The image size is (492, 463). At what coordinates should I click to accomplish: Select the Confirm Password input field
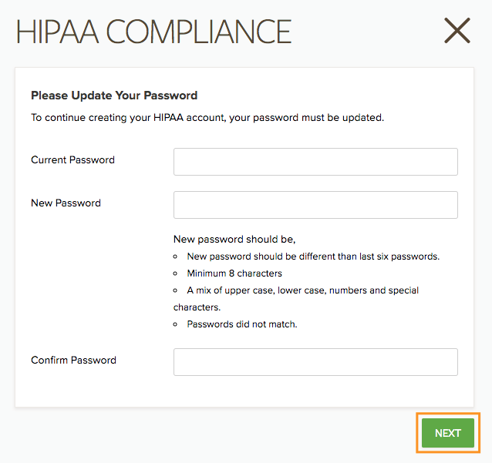click(x=315, y=362)
